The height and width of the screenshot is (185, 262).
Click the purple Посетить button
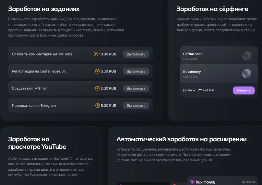(244, 90)
